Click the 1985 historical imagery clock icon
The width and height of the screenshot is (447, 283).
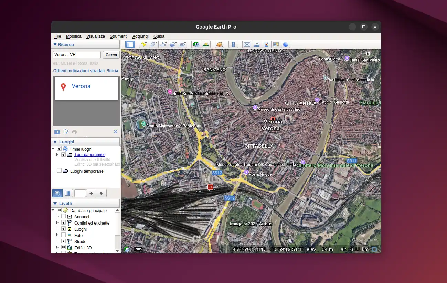(x=127, y=249)
